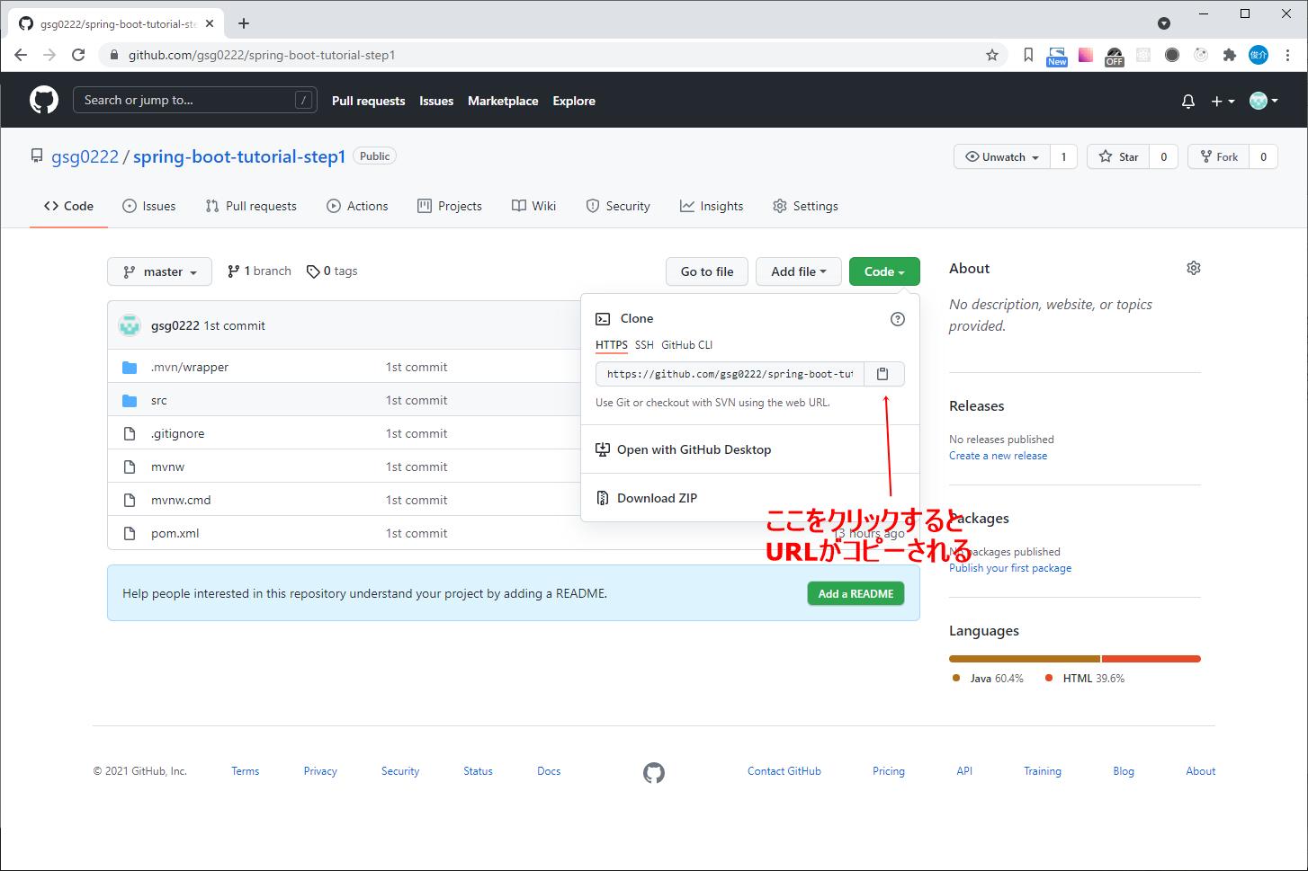The width and height of the screenshot is (1308, 871).
Task: Switch clone method to GitHub CLI
Action: [686, 344]
